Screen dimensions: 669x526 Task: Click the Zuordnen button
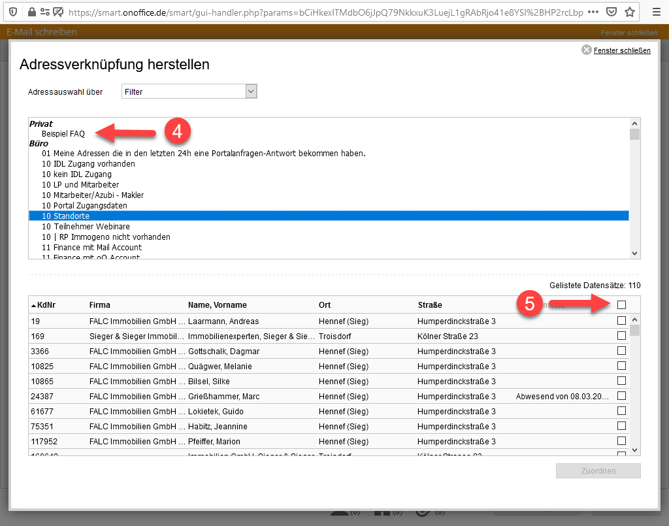[598, 471]
